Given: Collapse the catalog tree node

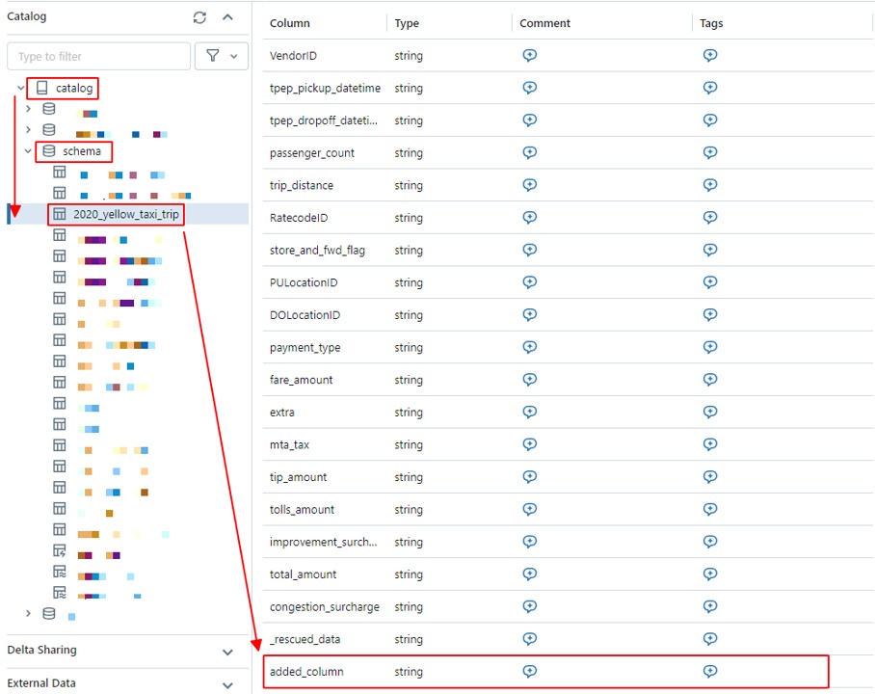Looking at the screenshot, I should [x=20, y=89].
